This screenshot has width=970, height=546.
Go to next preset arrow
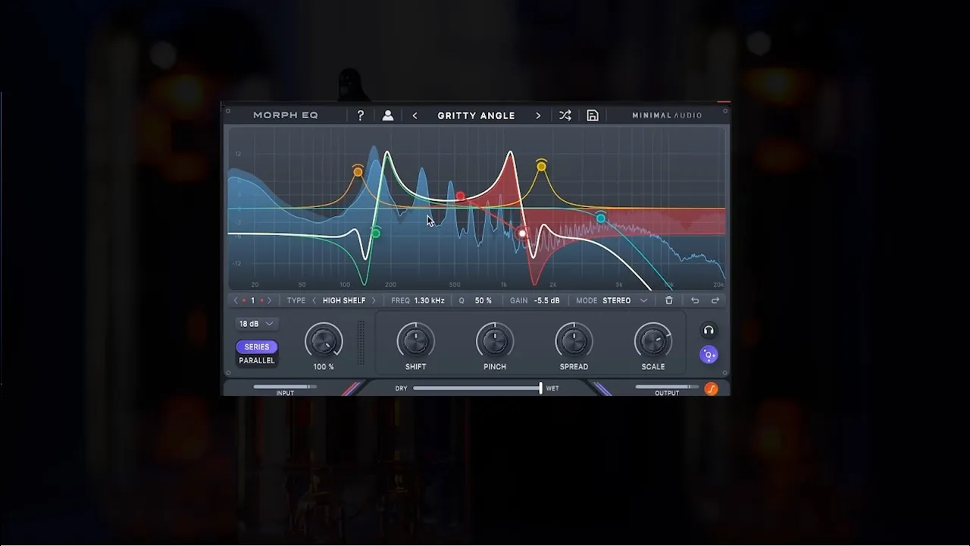click(538, 115)
